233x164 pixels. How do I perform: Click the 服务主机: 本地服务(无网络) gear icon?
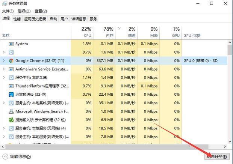pos(11,128)
